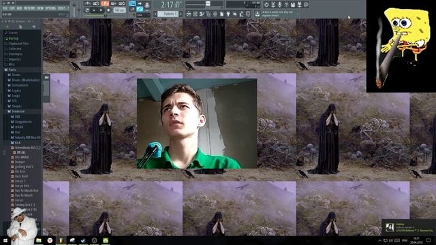
Task: Open the Mixer view faders icon
Action: [215, 14]
